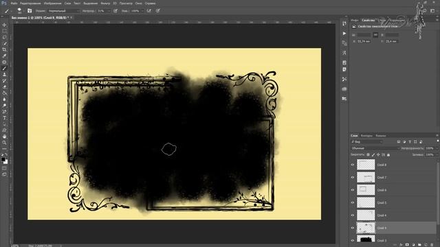
Task: Open brush opacity slider dropdown
Action: point(109,11)
